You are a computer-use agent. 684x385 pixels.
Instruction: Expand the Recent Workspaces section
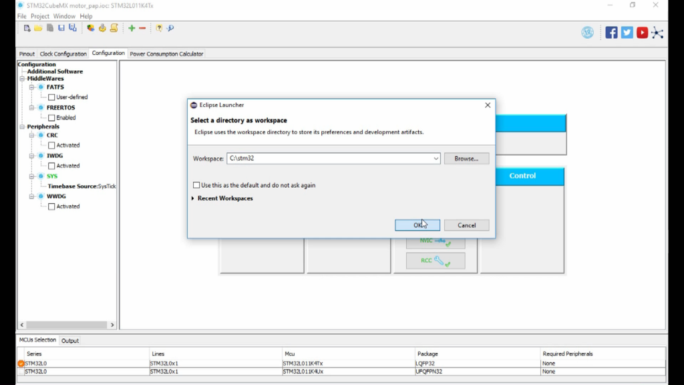[193, 199]
